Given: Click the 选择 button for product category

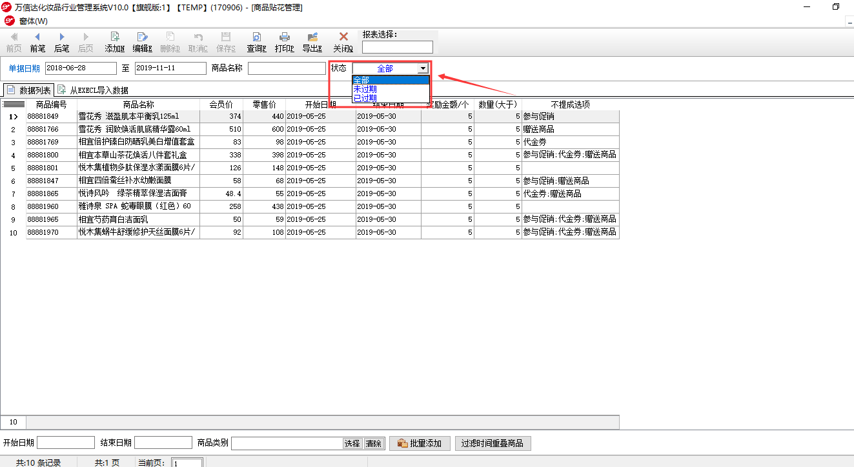Looking at the screenshot, I should tap(352, 444).
